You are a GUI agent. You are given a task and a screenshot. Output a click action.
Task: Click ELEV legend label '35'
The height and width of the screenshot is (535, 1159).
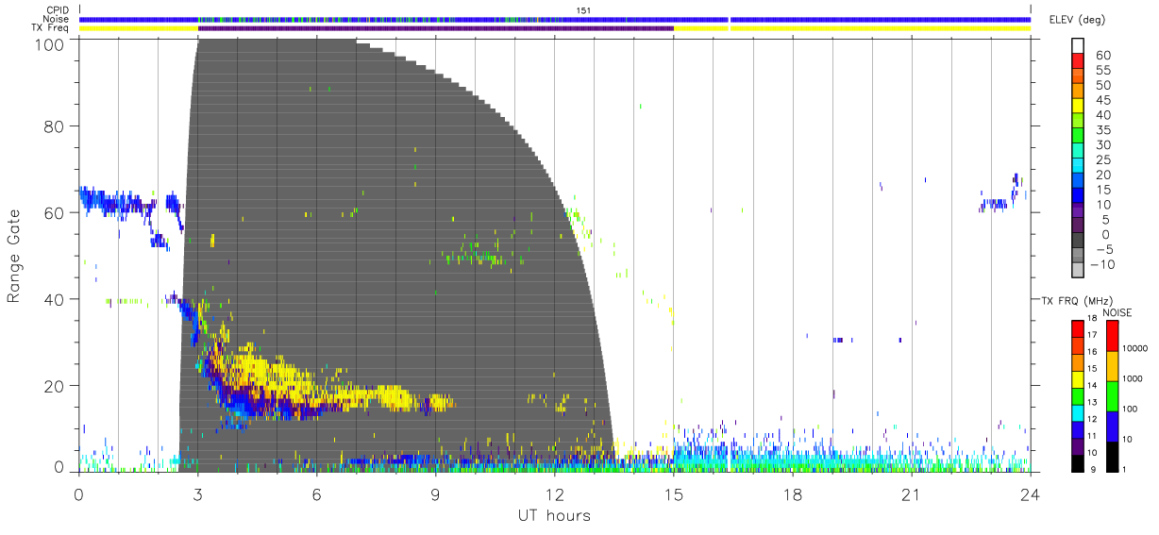1103,130
